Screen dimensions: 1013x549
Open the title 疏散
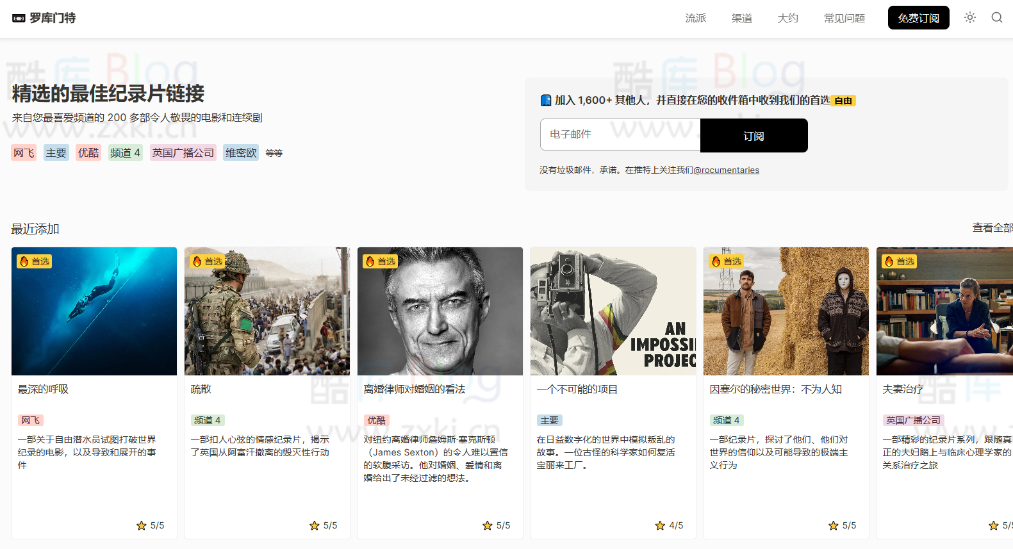coord(201,389)
